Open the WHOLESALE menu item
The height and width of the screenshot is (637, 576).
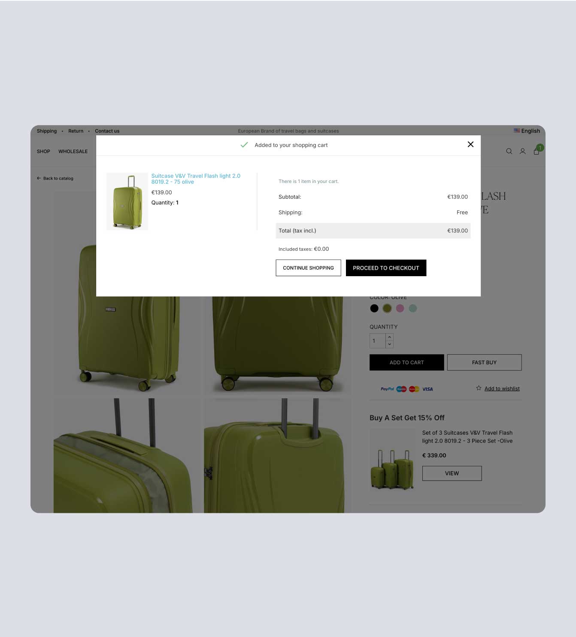[x=73, y=152]
